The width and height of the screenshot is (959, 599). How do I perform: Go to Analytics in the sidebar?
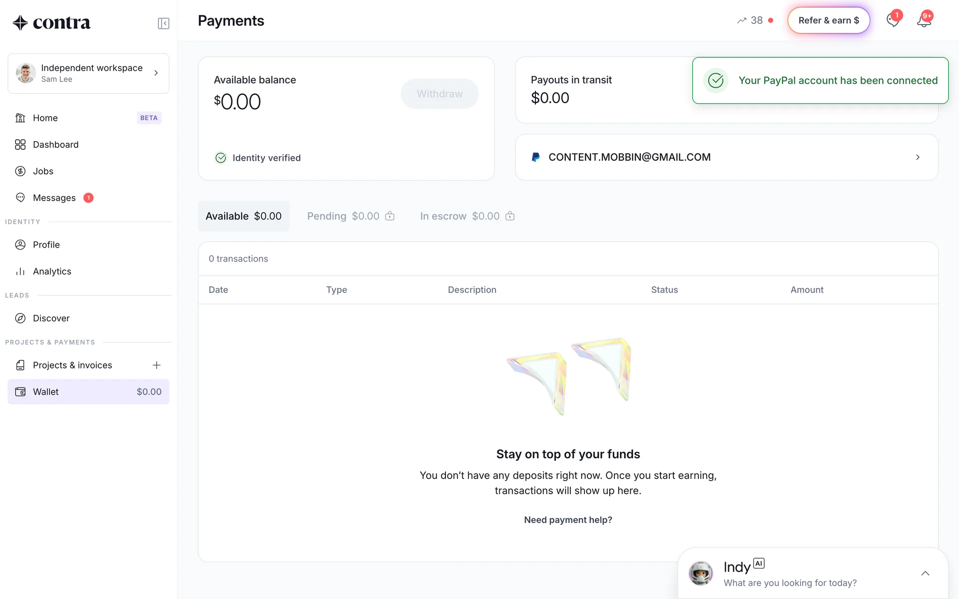[52, 272]
